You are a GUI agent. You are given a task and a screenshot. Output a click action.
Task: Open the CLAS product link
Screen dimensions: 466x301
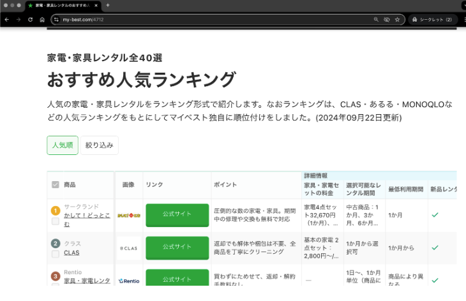click(71, 253)
